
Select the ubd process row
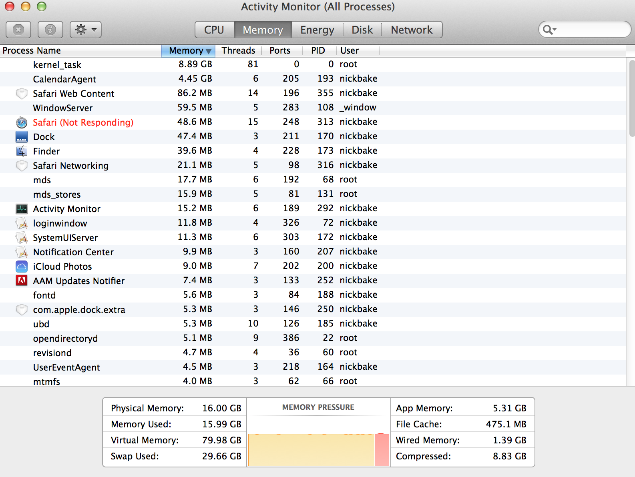(313, 324)
